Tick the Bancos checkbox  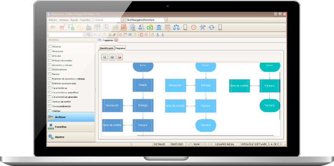point(50,74)
